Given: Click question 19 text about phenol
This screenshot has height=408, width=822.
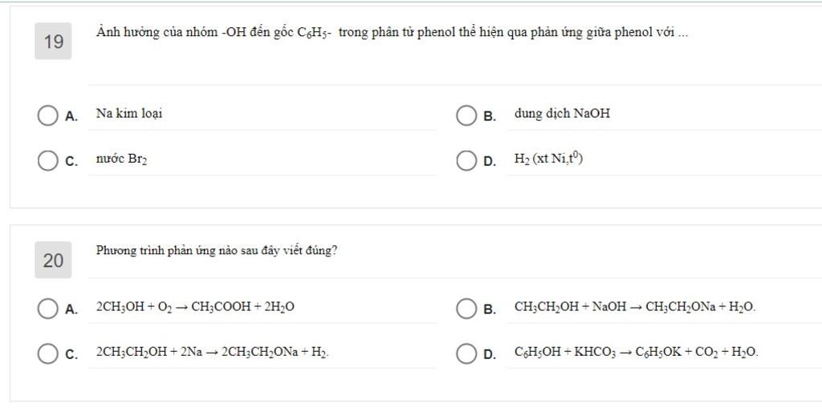Looking at the screenshot, I should [x=392, y=34].
